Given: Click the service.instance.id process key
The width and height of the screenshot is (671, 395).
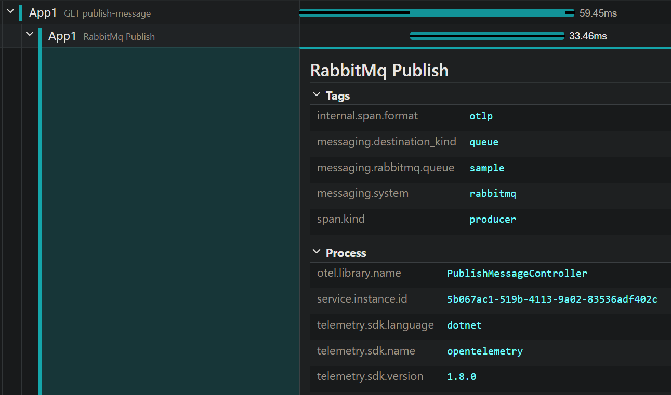Looking at the screenshot, I should pyautogui.click(x=362, y=299).
